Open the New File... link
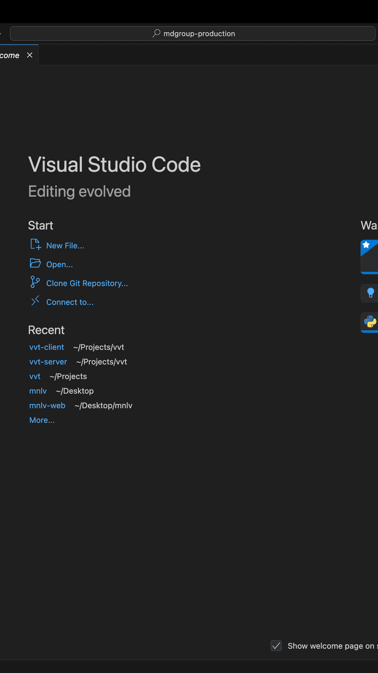The width and height of the screenshot is (378, 673). coord(65,246)
